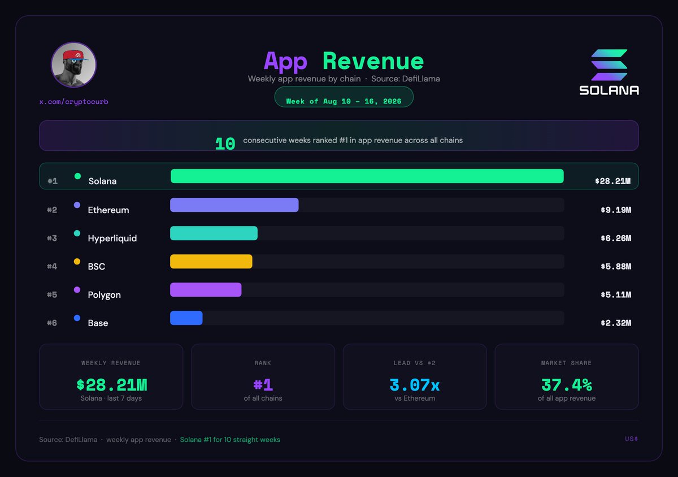Click the Weekly Revenue stat card
The image size is (678, 477).
tap(111, 376)
